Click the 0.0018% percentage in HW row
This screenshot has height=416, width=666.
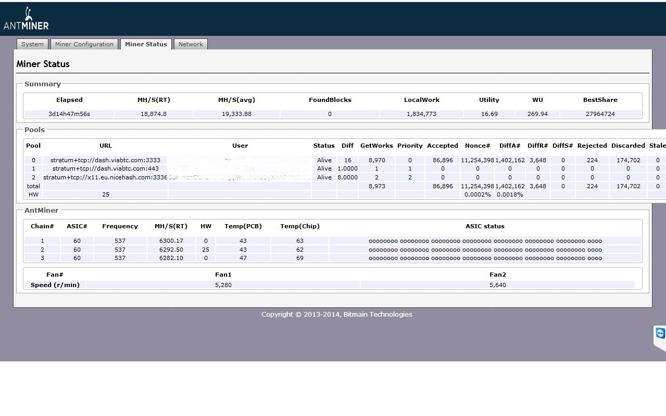tap(510, 194)
